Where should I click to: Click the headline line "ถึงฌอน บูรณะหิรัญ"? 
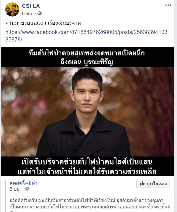87,62
